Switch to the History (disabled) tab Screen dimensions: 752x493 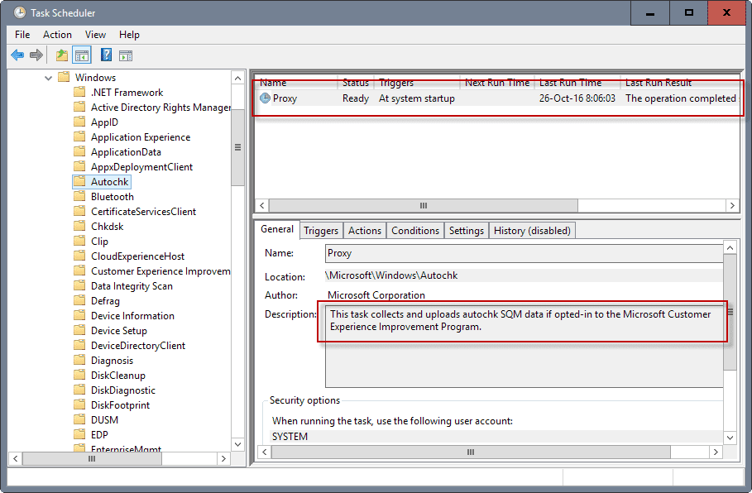pyautogui.click(x=532, y=231)
